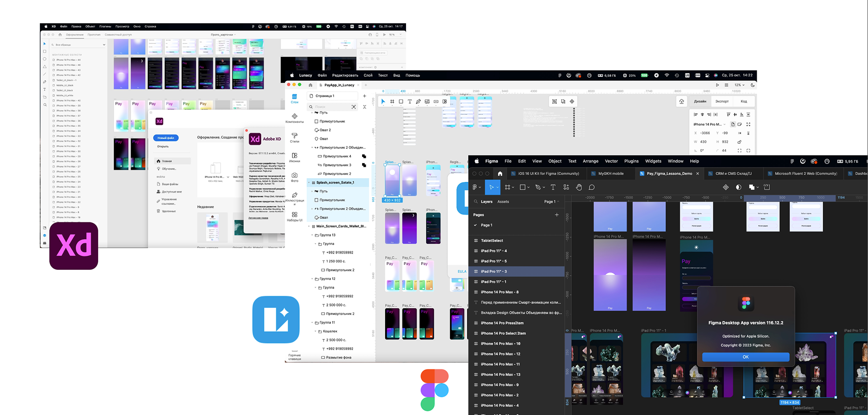This screenshot has width=868, height=415.
Task: Toggle dark mode moon icon in Lunacy
Action: coord(753,85)
